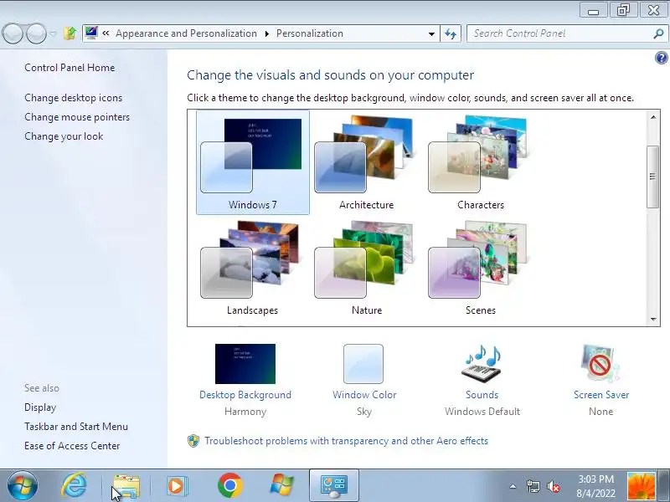The height and width of the screenshot is (502, 670).
Task: Click the shield icon beside Troubleshoot link
Action: pos(193,441)
